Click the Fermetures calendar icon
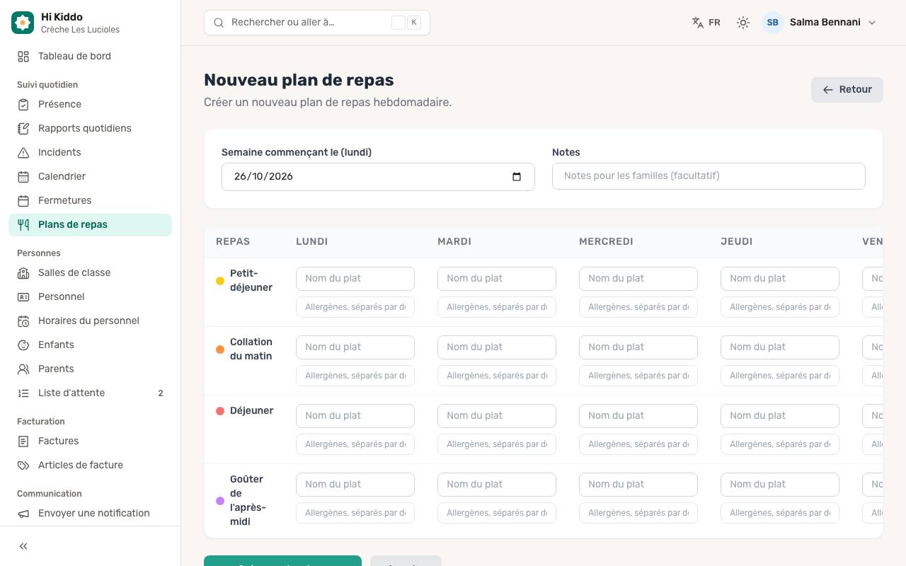 23,201
